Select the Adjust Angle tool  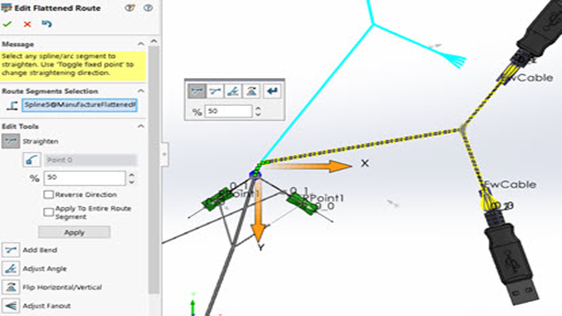11,269
